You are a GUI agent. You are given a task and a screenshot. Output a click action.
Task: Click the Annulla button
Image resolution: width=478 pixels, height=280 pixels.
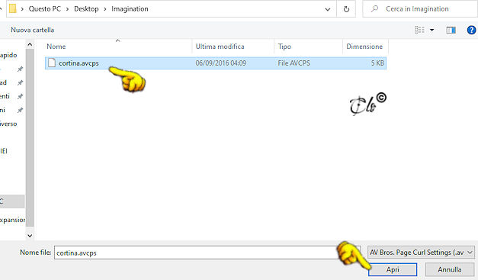450,269
